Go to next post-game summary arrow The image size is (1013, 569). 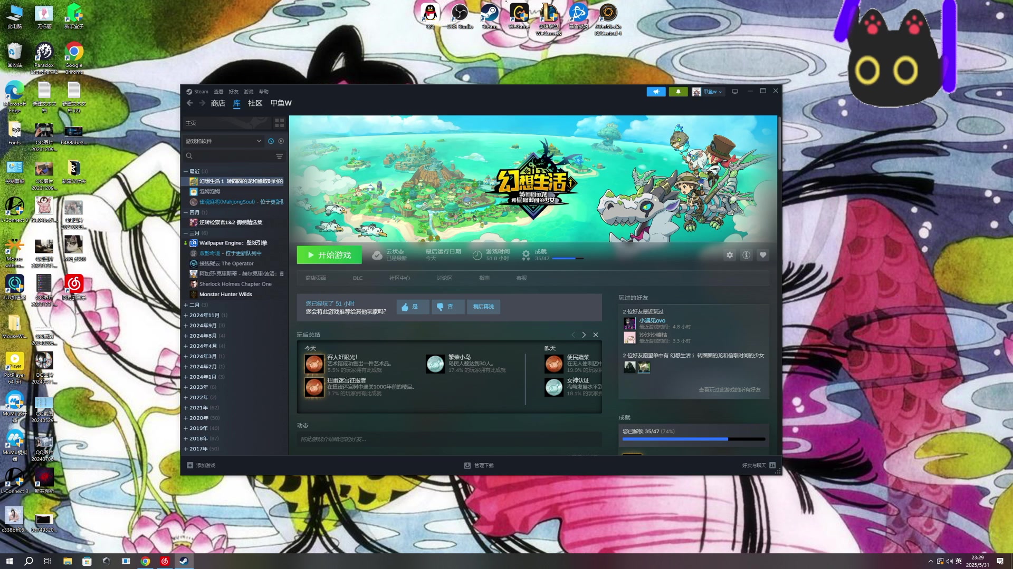[584, 335]
